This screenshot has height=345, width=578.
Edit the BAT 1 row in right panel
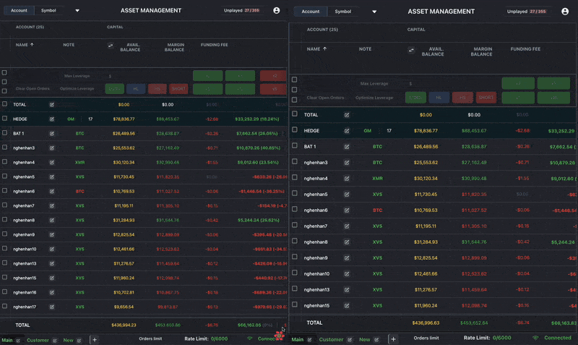[347, 147]
